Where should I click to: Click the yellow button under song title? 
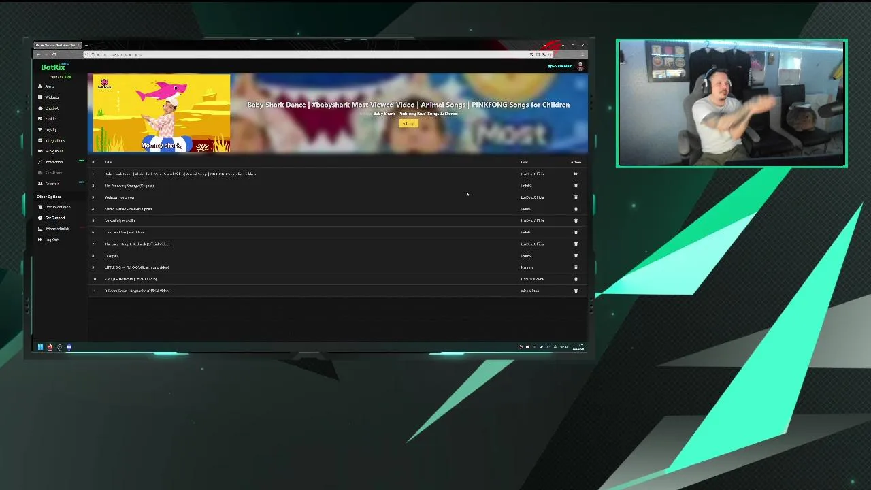pyautogui.click(x=408, y=123)
